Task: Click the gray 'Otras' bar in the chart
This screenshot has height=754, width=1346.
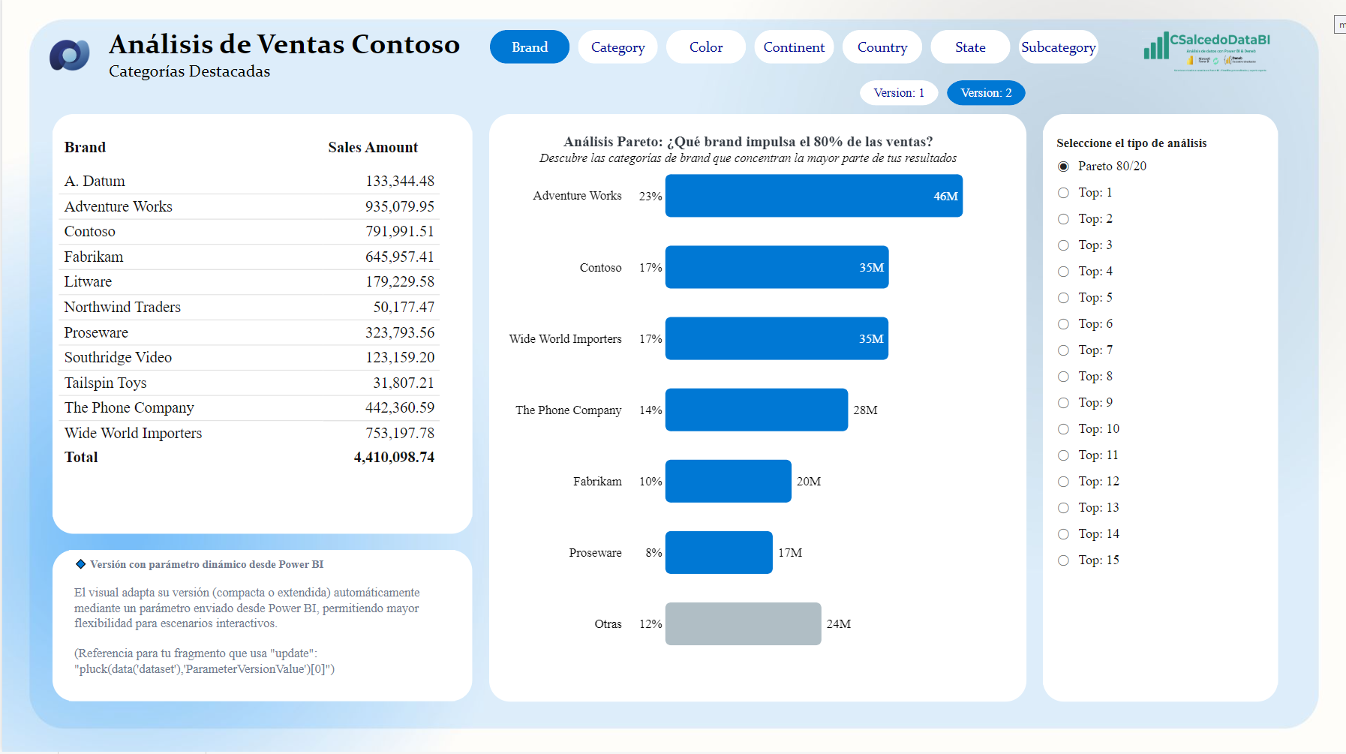Action: 742,623
